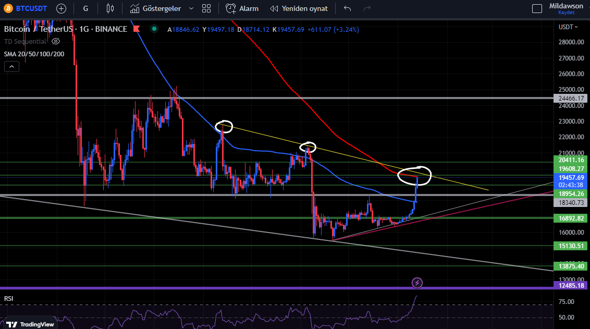Click the green market status dot
The width and height of the screenshot is (590, 329).
coord(154,29)
